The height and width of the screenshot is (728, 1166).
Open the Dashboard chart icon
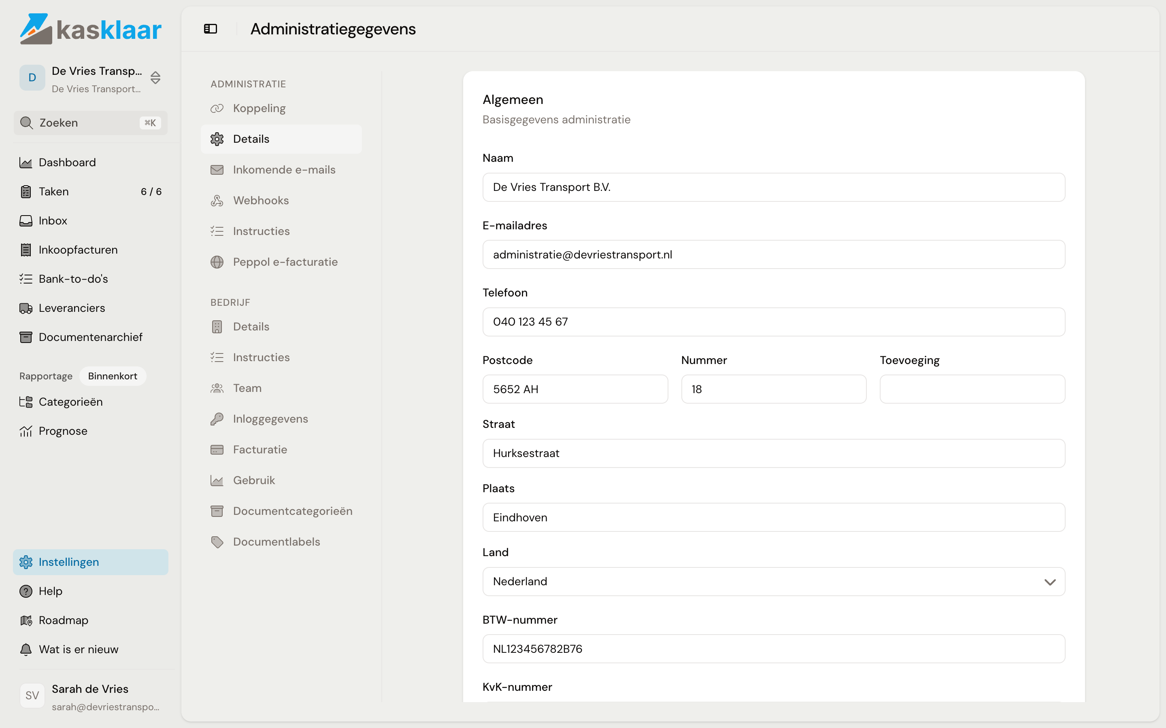coord(26,163)
